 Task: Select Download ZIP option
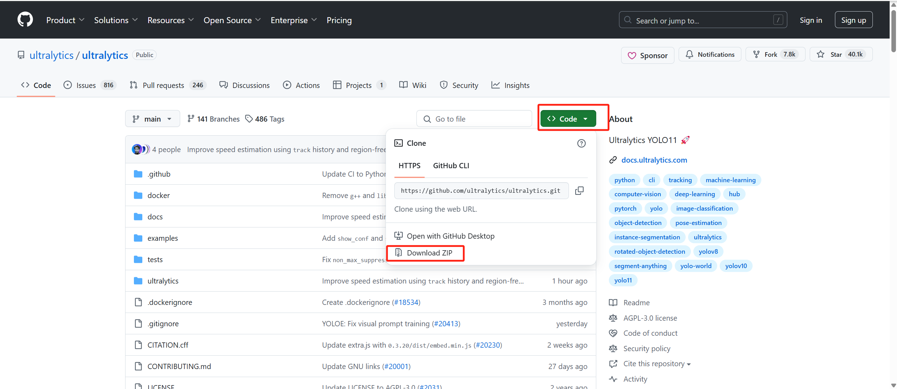pyautogui.click(x=429, y=253)
